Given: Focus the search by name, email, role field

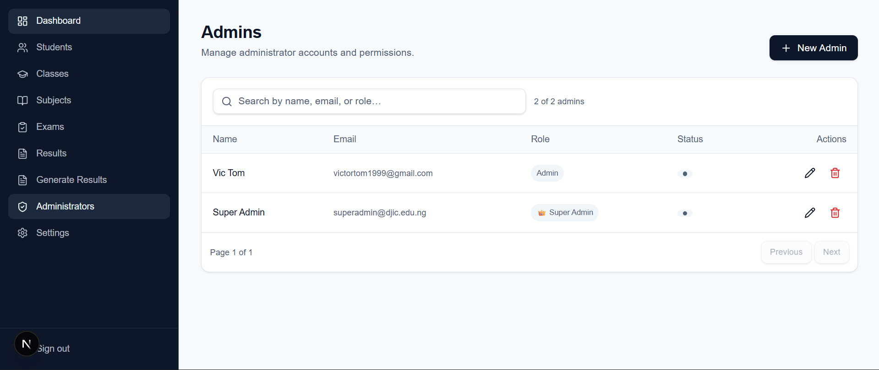Looking at the screenshot, I should pos(369,102).
